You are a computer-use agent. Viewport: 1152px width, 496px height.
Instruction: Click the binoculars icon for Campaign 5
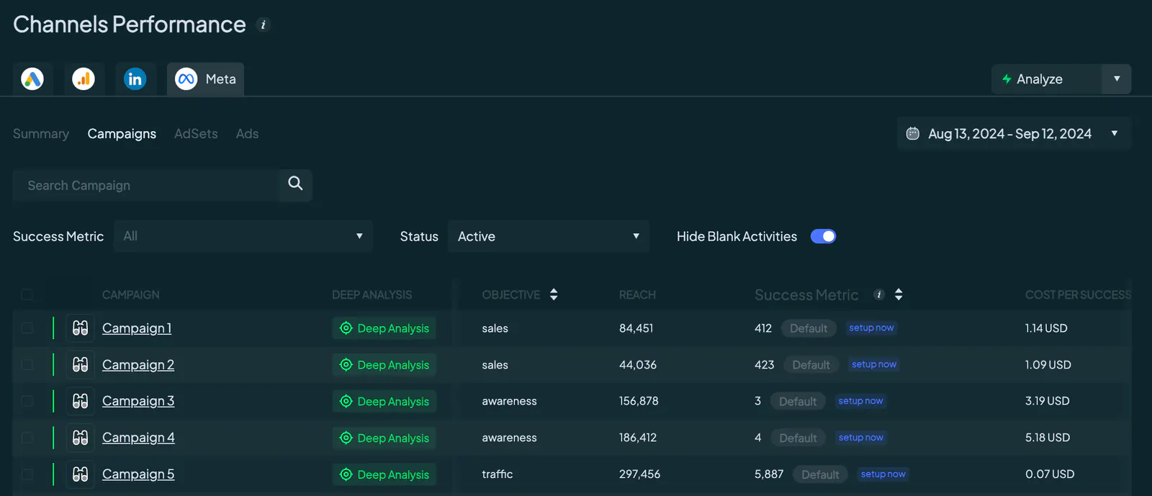click(81, 474)
